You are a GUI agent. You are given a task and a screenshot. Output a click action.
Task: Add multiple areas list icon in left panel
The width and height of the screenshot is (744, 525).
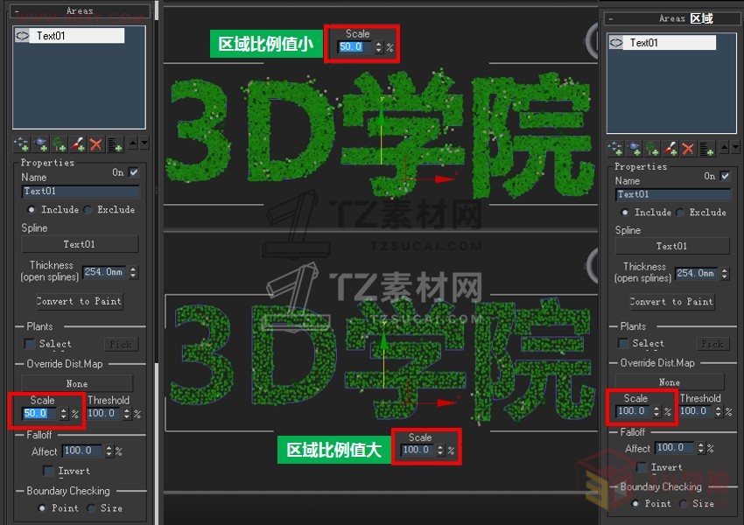(x=115, y=143)
